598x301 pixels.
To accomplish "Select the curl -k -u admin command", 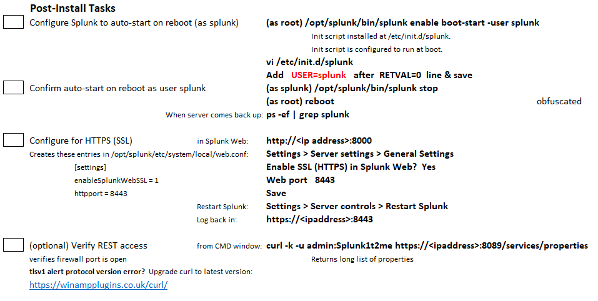I will 427,245.
